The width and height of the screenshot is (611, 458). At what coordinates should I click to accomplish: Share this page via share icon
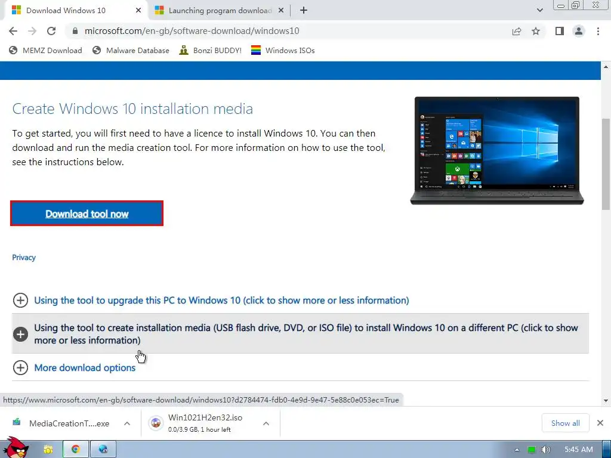tap(517, 31)
